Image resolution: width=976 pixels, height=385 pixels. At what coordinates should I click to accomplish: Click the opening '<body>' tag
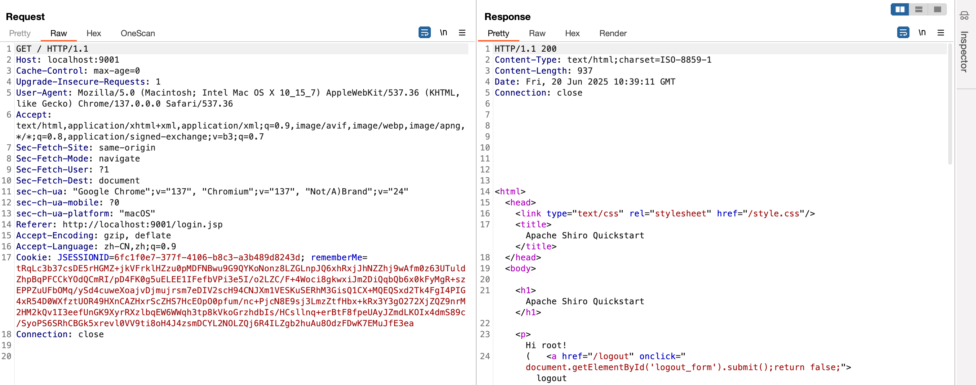coord(520,269)
